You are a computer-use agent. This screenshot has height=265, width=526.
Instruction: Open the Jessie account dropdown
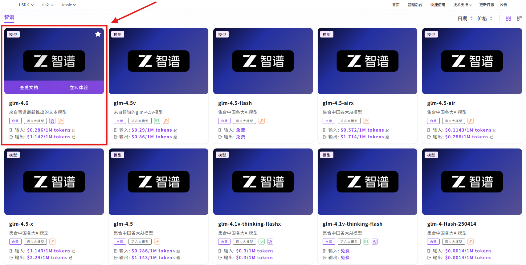(68, 5)
